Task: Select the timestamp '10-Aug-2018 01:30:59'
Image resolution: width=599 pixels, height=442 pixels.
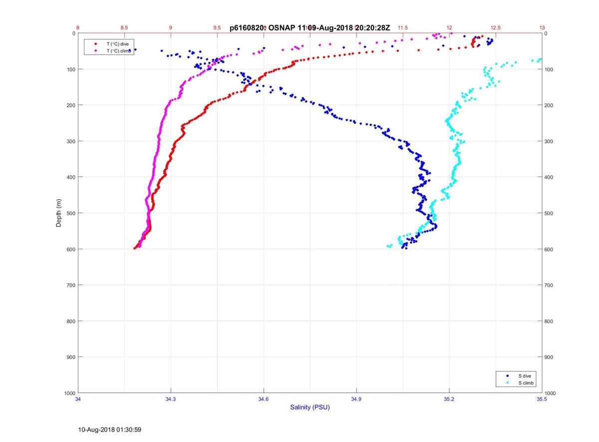Action: [110, 430]
